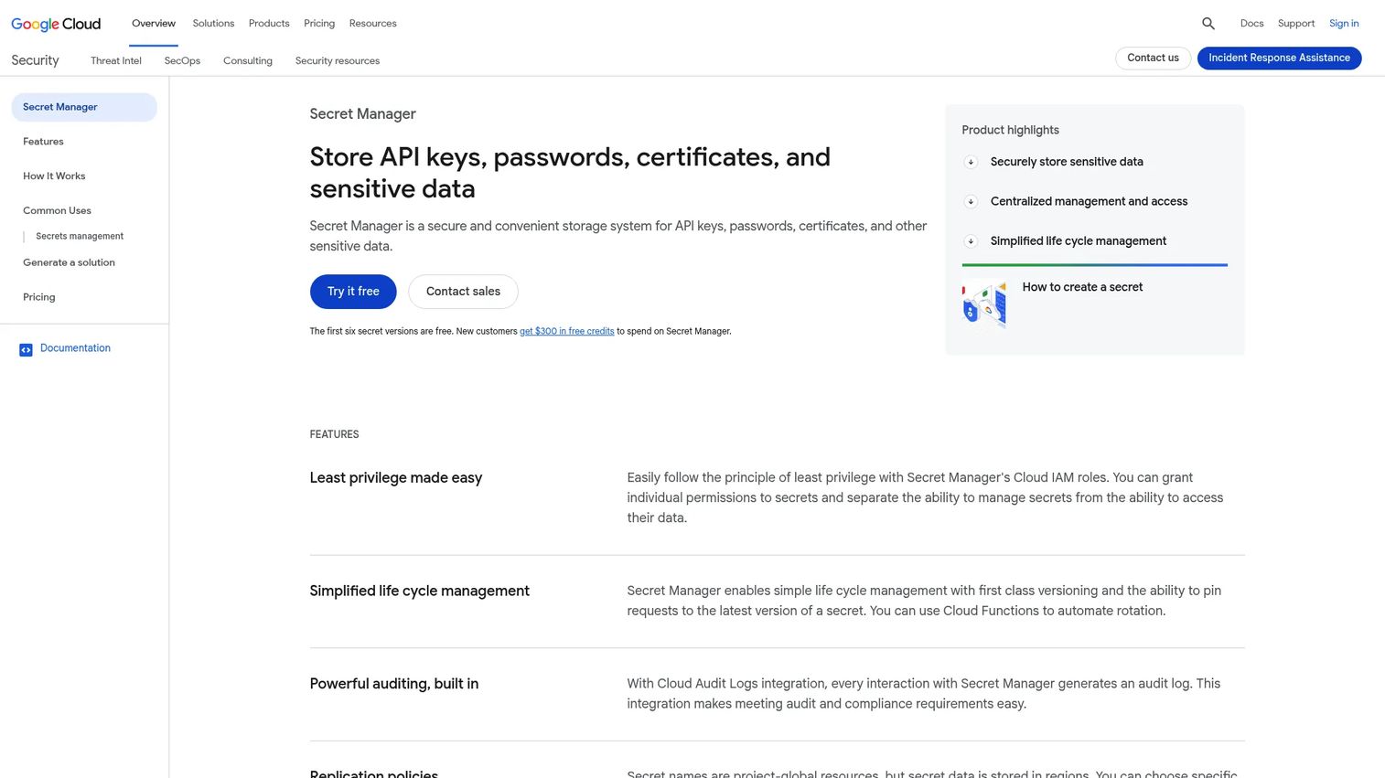
Task: Open the Support link
Action: [x=1296, y=24]
